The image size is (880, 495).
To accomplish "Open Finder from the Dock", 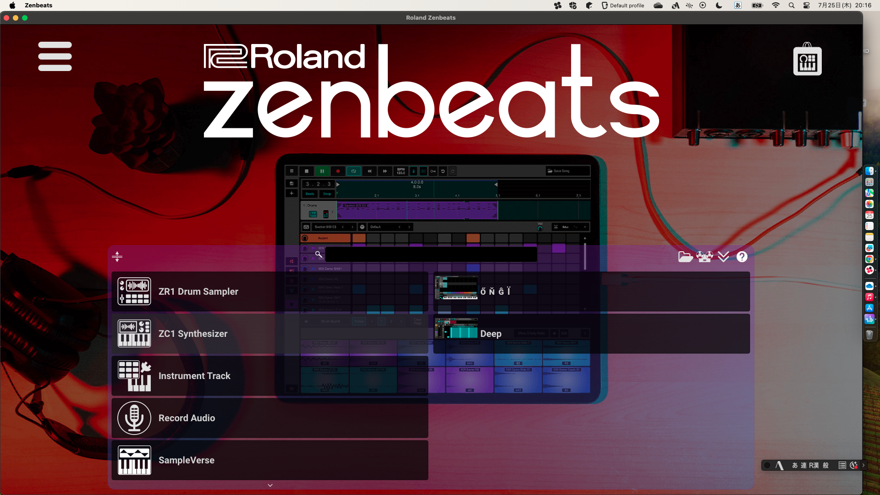I will click(869, 171).
